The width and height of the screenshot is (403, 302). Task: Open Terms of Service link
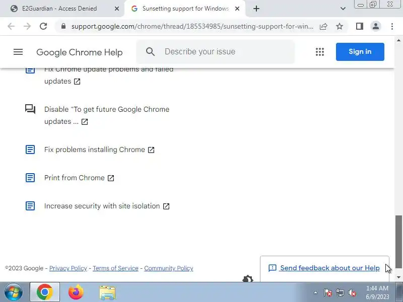coord(115,268)
